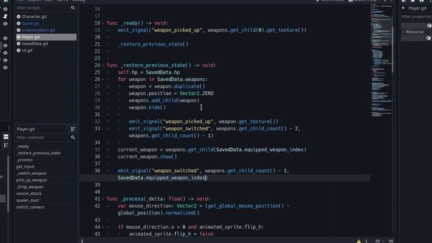Image resolution: width=432 pixels, height=243 pixels.
Task: Click the resource icon above the Resource section
Action: click(429, 26)
